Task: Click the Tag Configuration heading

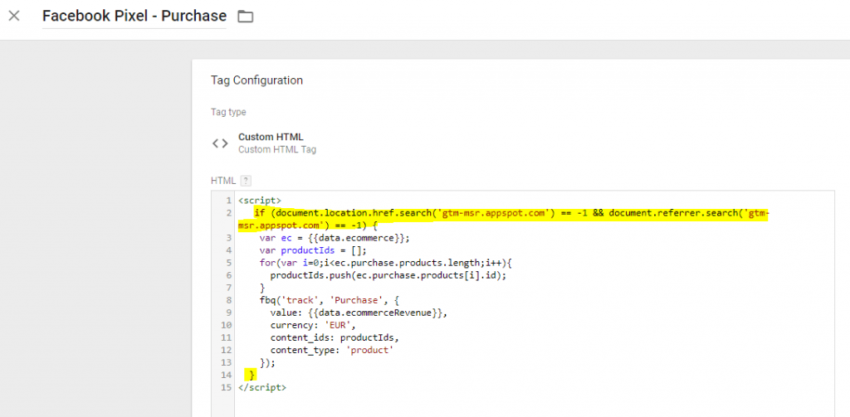Action: (x=257, y=80)
